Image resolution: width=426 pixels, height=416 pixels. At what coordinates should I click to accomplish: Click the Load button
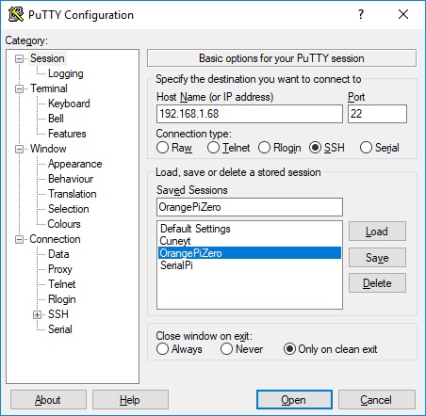coord(377,232)
